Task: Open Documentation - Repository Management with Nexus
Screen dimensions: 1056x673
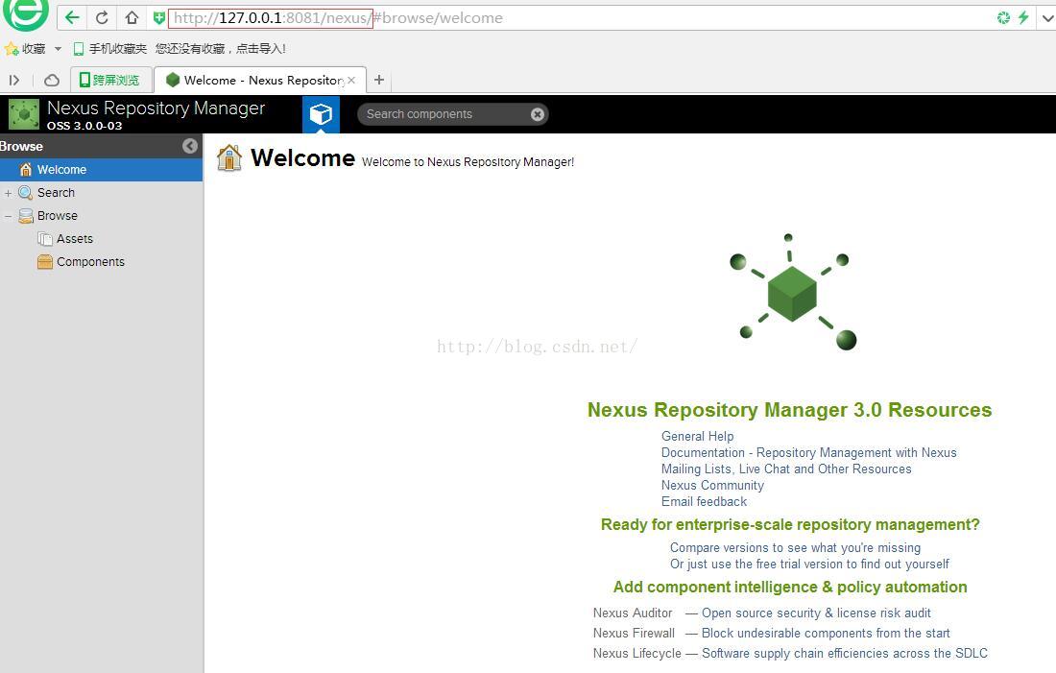Action: 809,453
